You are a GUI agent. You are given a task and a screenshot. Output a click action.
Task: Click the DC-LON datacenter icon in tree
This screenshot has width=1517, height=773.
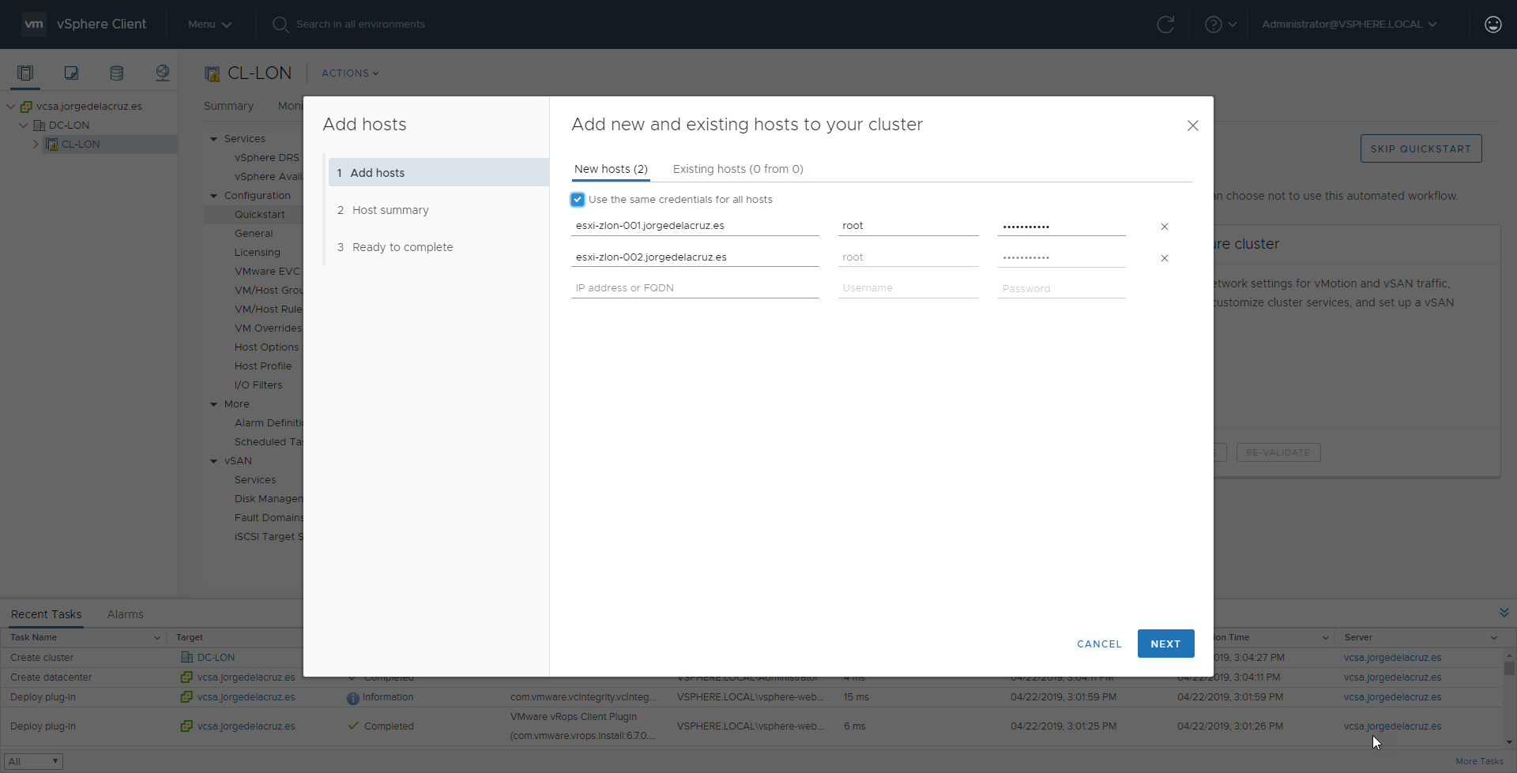39,126
